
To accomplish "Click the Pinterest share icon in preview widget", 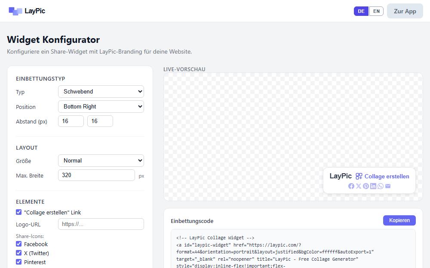I will [x=366, y=186].
